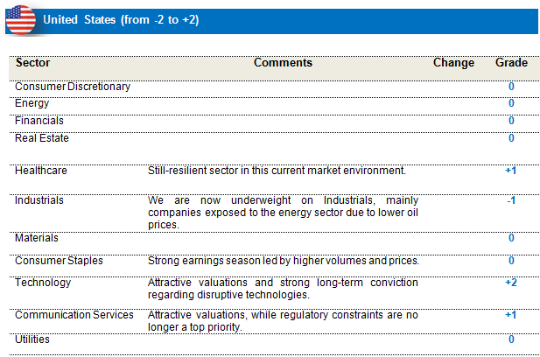Screen dimensions: 540x357
Task: Click the United States flag icon
Action: click(20, 19)
